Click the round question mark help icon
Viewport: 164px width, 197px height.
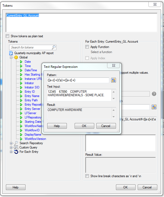click(154, 94)
